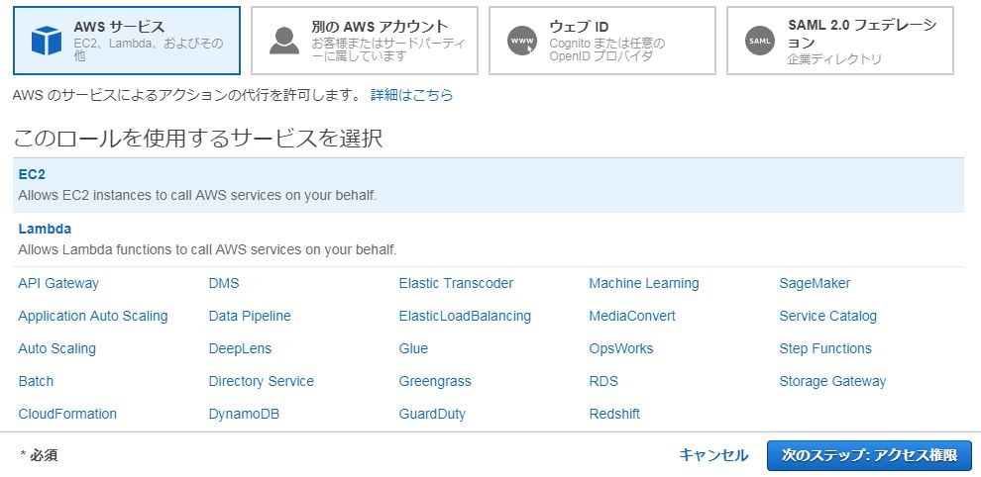The image size is (981, 477).
Task: Select Redshift service
Action: coord(614,414)
